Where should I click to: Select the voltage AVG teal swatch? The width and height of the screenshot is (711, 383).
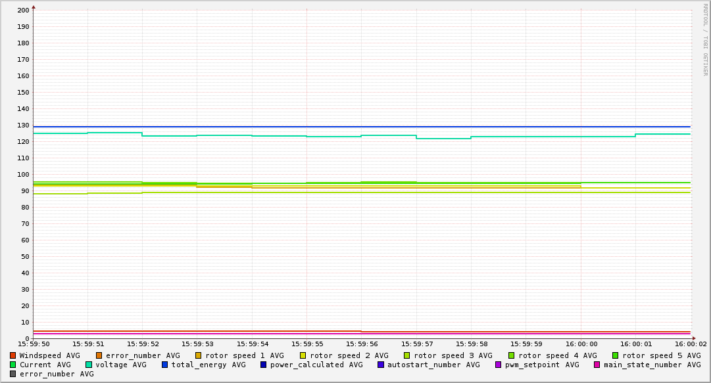coord(89,365)
